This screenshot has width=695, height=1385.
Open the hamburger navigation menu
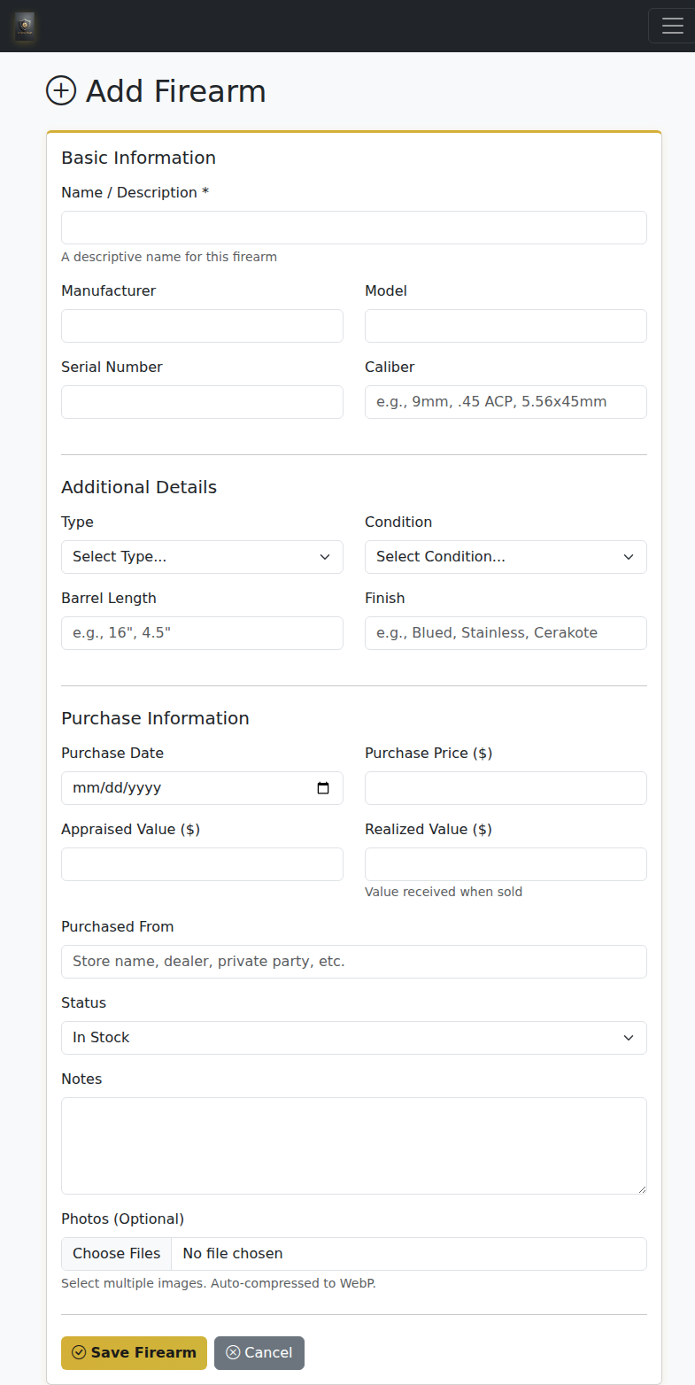point(671,26)
